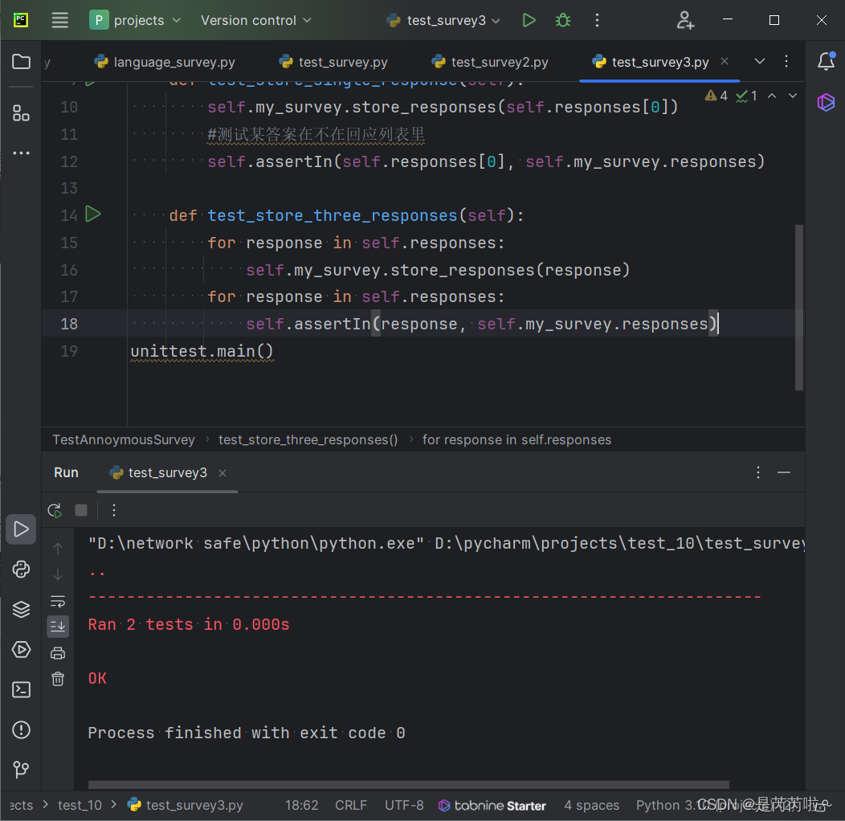
Task: Open the Structure tool window icon
Action: [22, 113]
